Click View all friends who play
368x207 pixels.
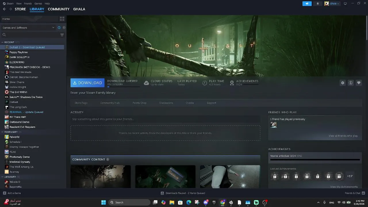pos(343,136)
